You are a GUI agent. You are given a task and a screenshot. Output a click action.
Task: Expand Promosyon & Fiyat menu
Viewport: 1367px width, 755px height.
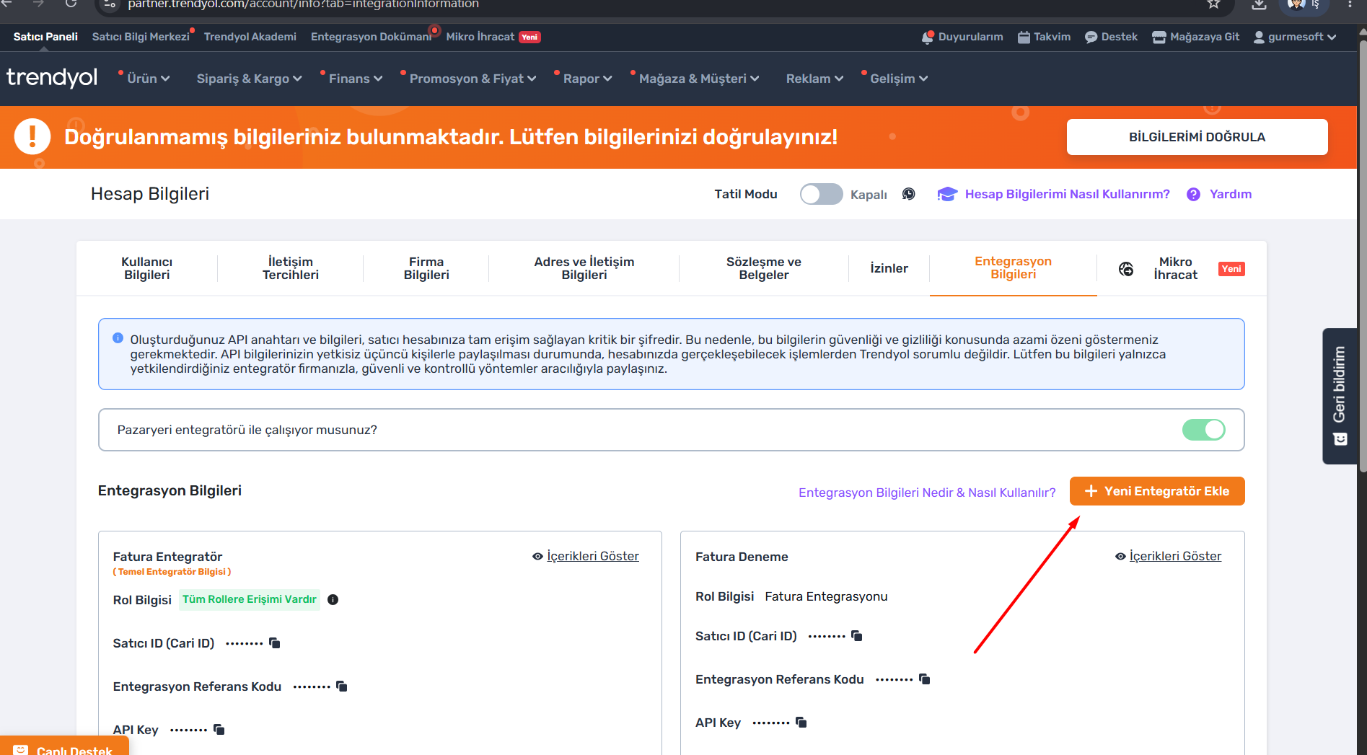472,79
